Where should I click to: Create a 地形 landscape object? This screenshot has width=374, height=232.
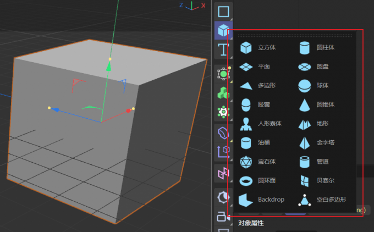pyautogui.click(x=313, y=124)
